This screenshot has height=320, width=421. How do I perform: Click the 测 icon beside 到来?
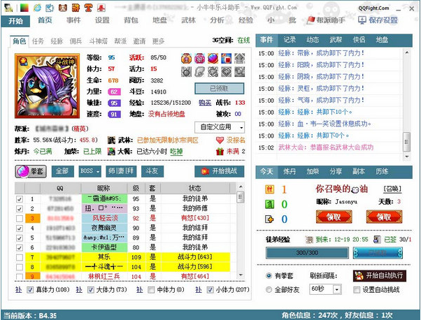click(309, 239)
